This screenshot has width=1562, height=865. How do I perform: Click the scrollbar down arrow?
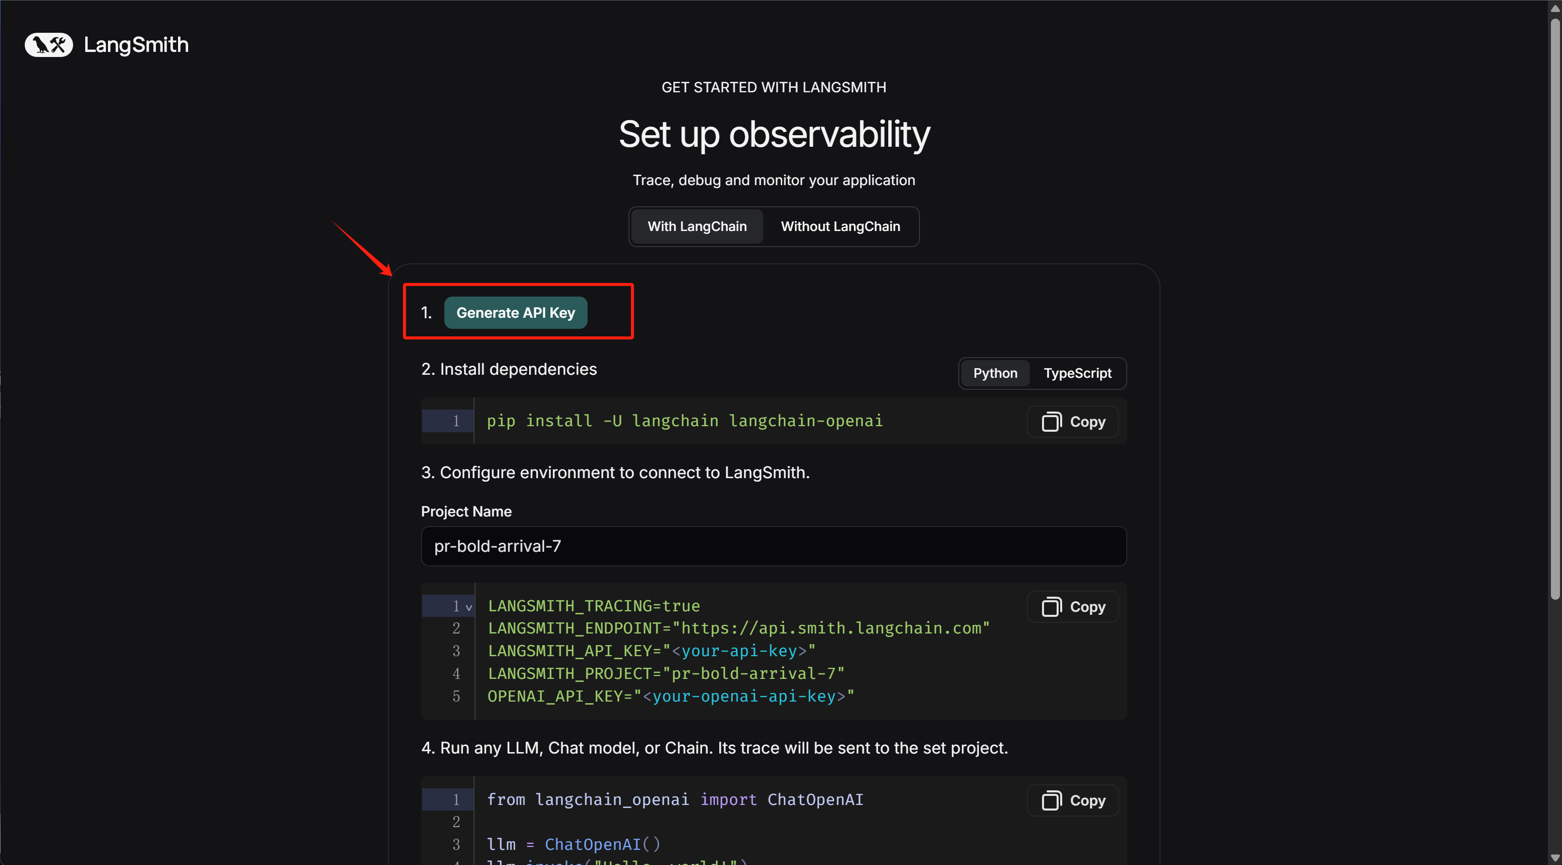pyautogui.click(x=1555, y=858)
